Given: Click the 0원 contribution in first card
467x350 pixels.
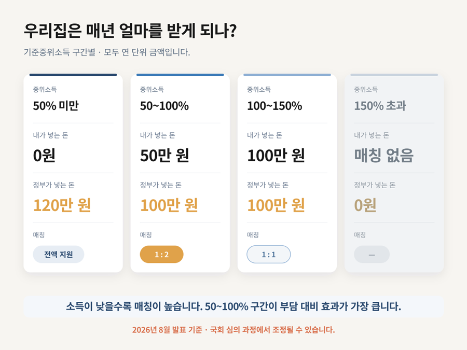Looking at the screenshot, I should click(44, 156).
